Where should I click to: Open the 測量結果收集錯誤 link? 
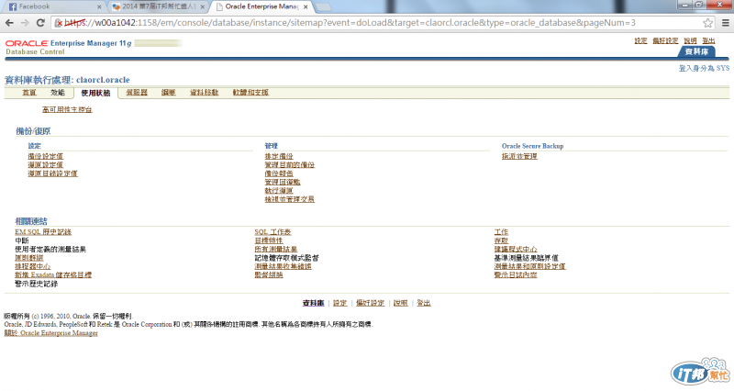(284, 266)
